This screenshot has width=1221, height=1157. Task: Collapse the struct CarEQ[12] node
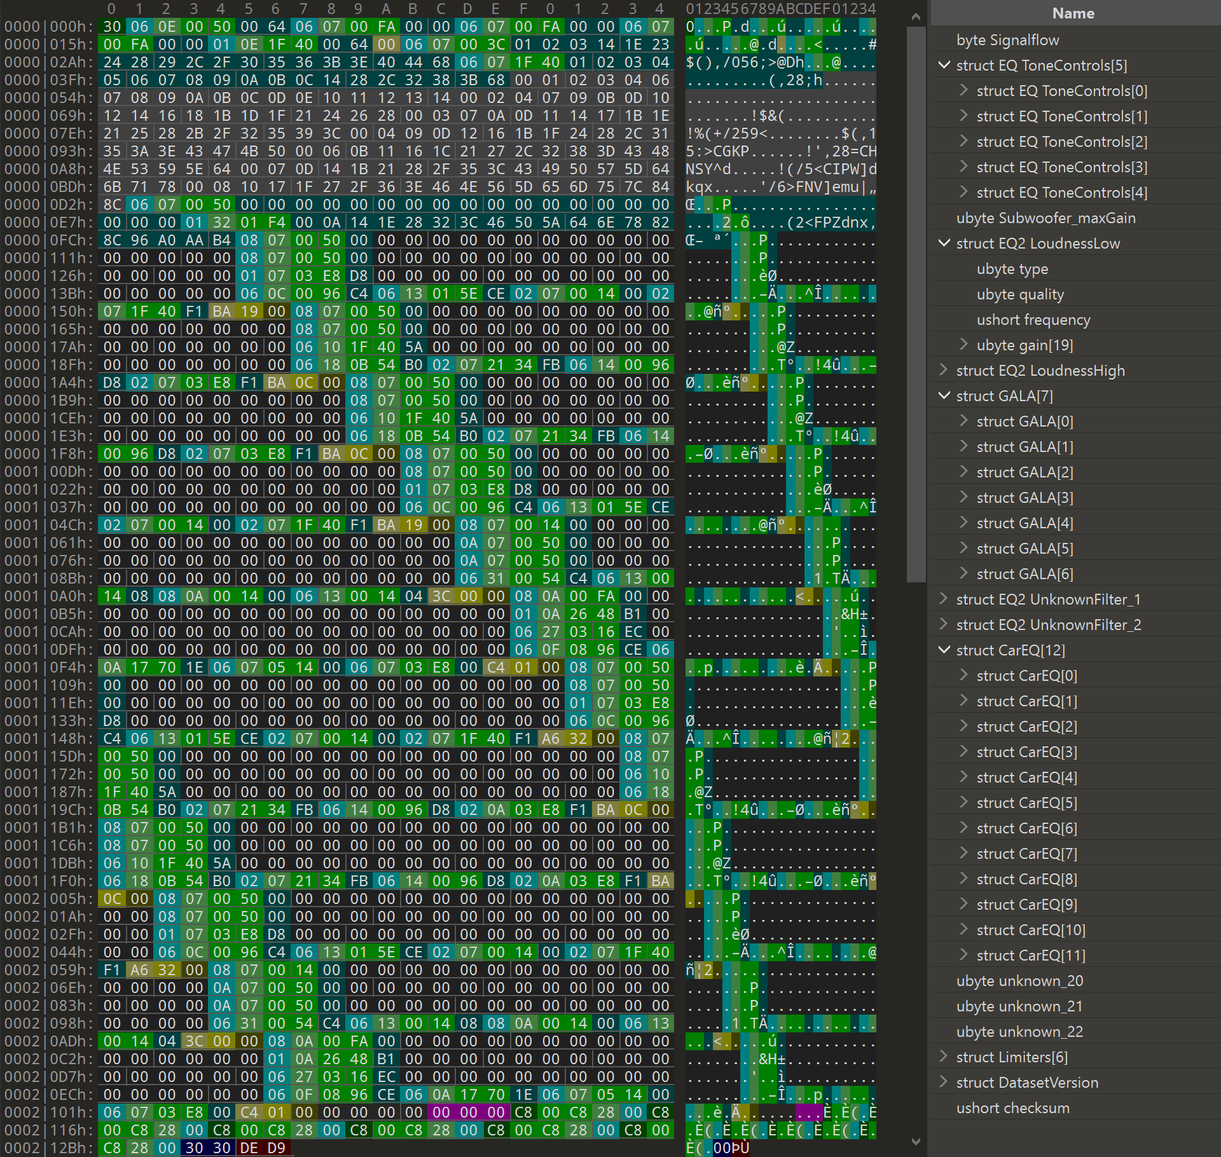pos(944,650)
